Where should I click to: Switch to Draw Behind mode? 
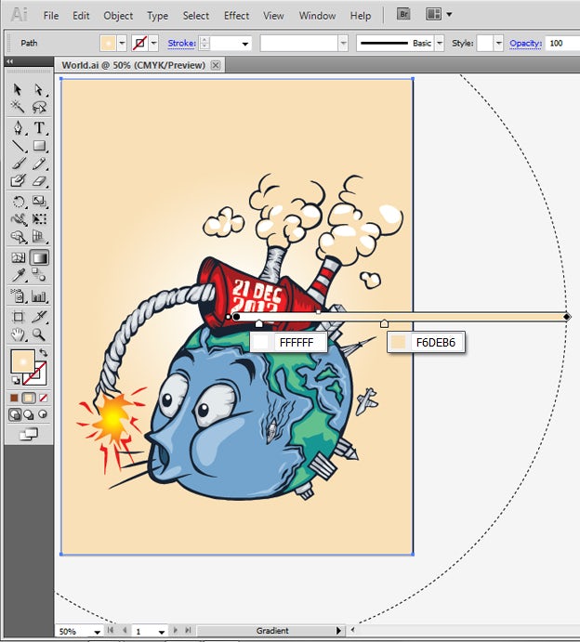click(29, 415)
